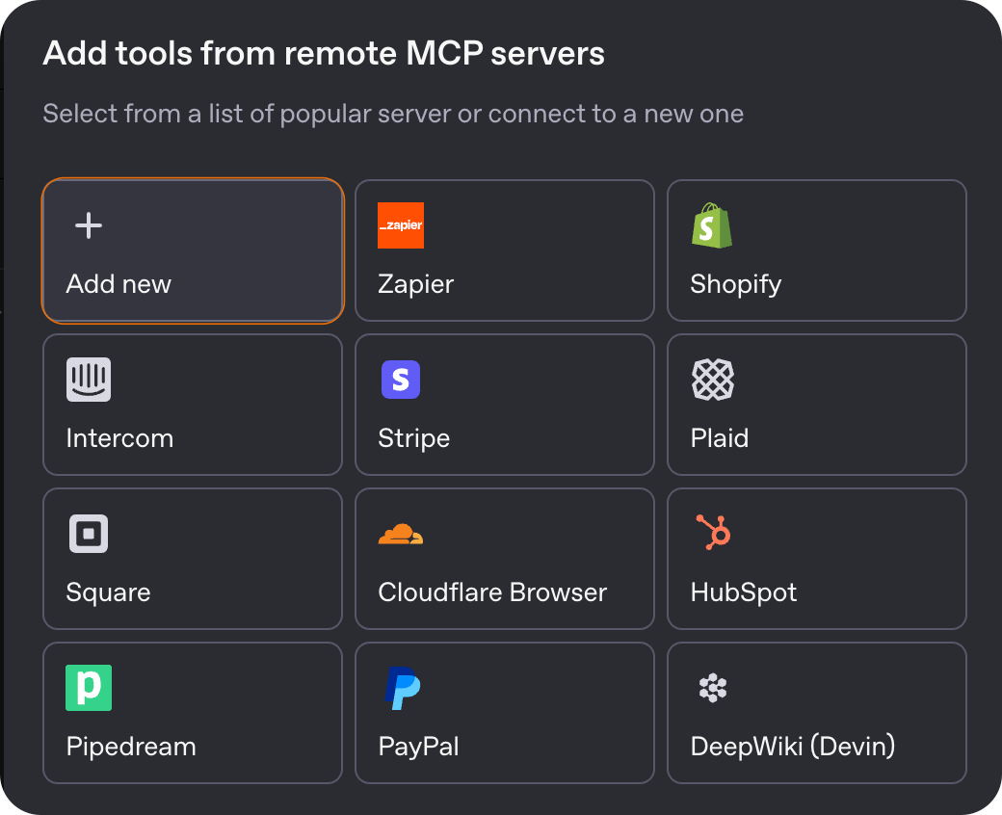Image resolution: width=1002 pixels, height=815 pixels.
Task: Choose the Shopify server card
Action: (817, 250)
